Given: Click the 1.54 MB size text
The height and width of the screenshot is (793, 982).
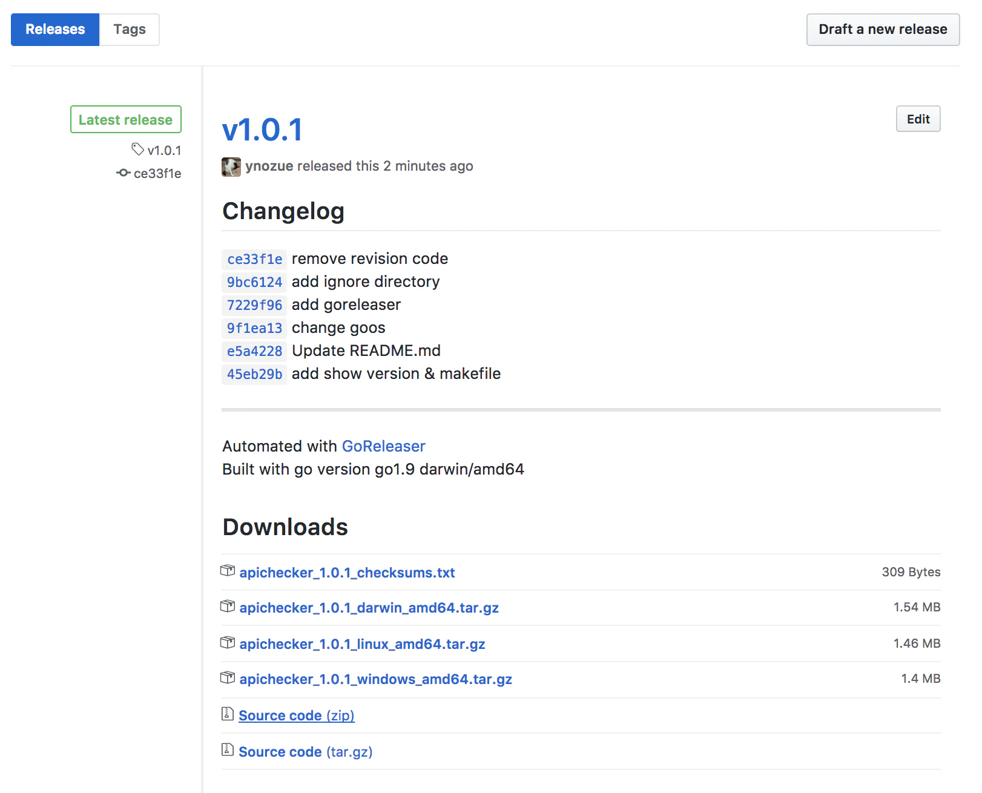Looking at the screenshot, I should [x=917, y=607].
